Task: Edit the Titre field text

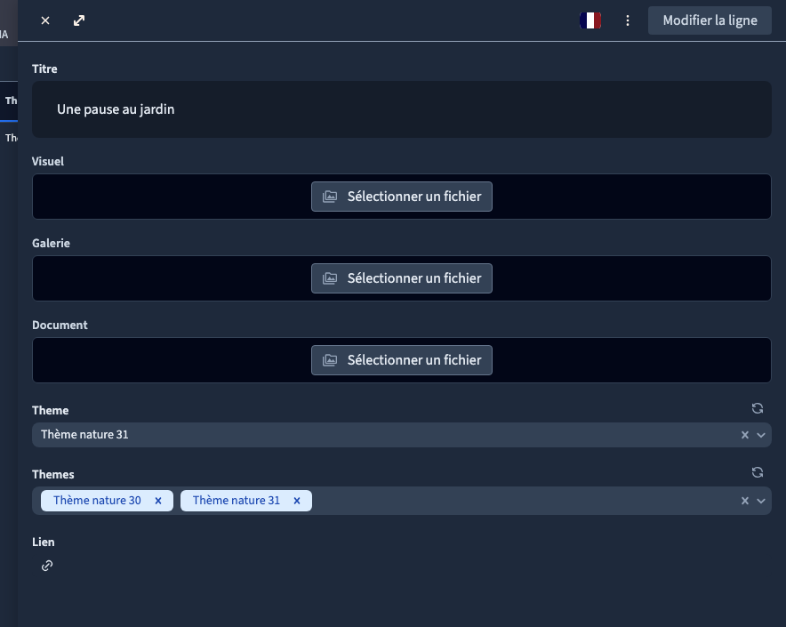Action: point(402,109)
